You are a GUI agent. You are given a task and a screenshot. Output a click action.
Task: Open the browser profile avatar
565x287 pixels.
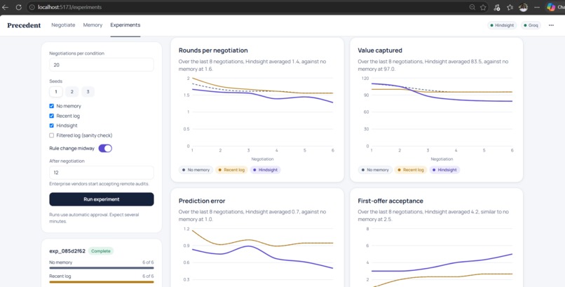point(523,7)
